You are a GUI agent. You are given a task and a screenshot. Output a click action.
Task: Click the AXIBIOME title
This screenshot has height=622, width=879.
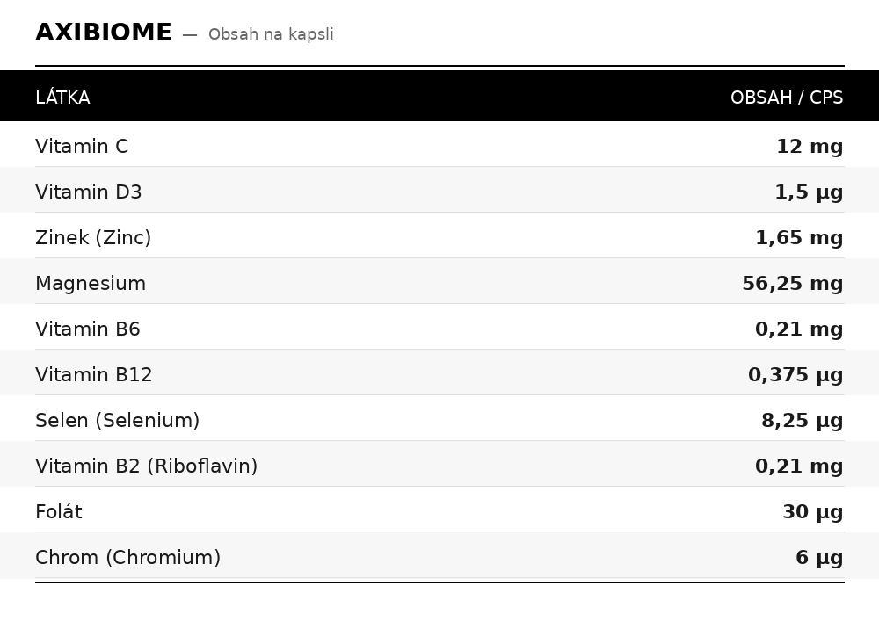point(103,33)
